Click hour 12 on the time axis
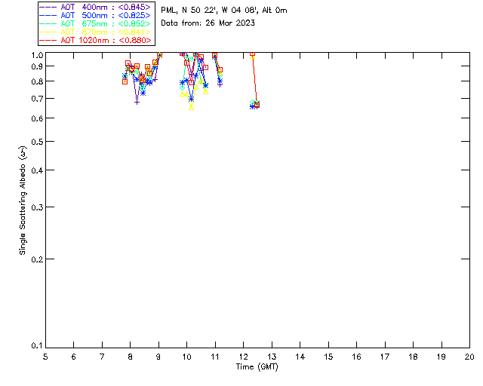This screenshot has width=483, height=386. (x=244, y=356)
